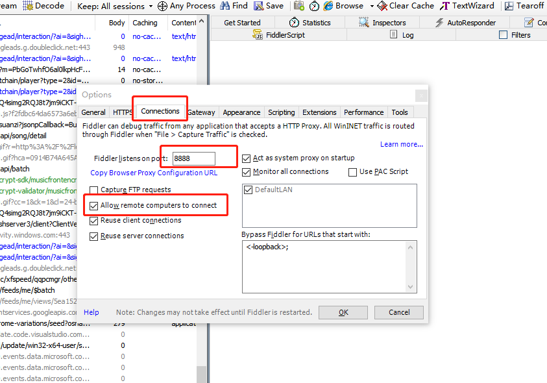The width and height of the screenshot is (547, 383).
Task: Click the Fiddler listens on port field
Action: 193,158
